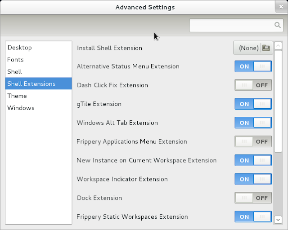Select Desktop in the sidebar
The height and width of the screenshot is (230, 288).
[19, 48]
